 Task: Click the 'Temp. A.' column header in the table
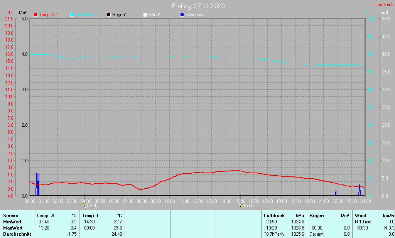(46, 216)
